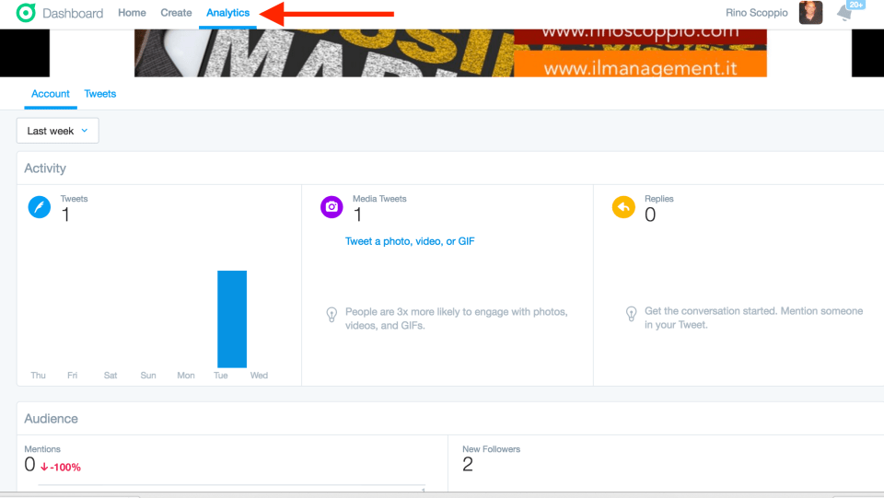
Task: Click the New Followers count of 2
Action: click(x=468, y=465)
